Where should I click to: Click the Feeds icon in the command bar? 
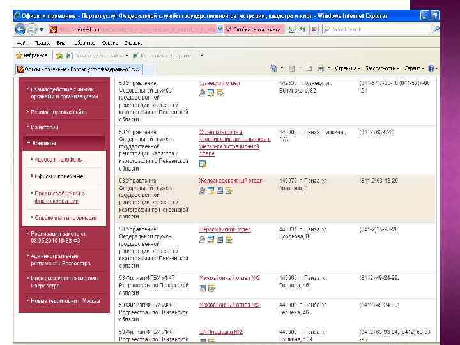tap(291, 69)
